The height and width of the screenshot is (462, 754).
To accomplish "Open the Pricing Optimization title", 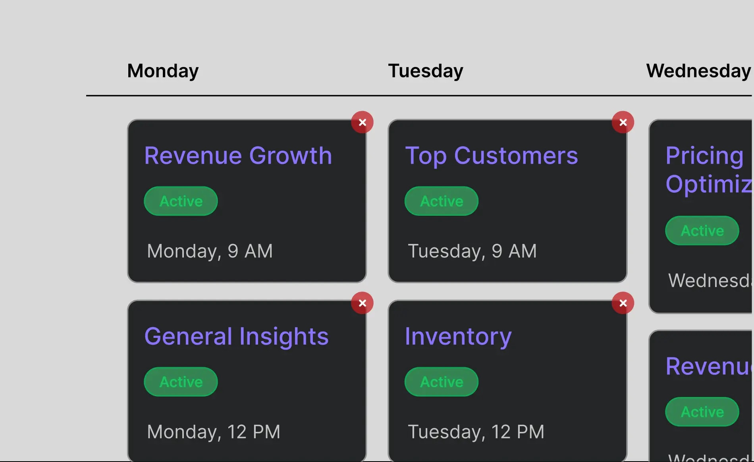I will coord(709,170).
